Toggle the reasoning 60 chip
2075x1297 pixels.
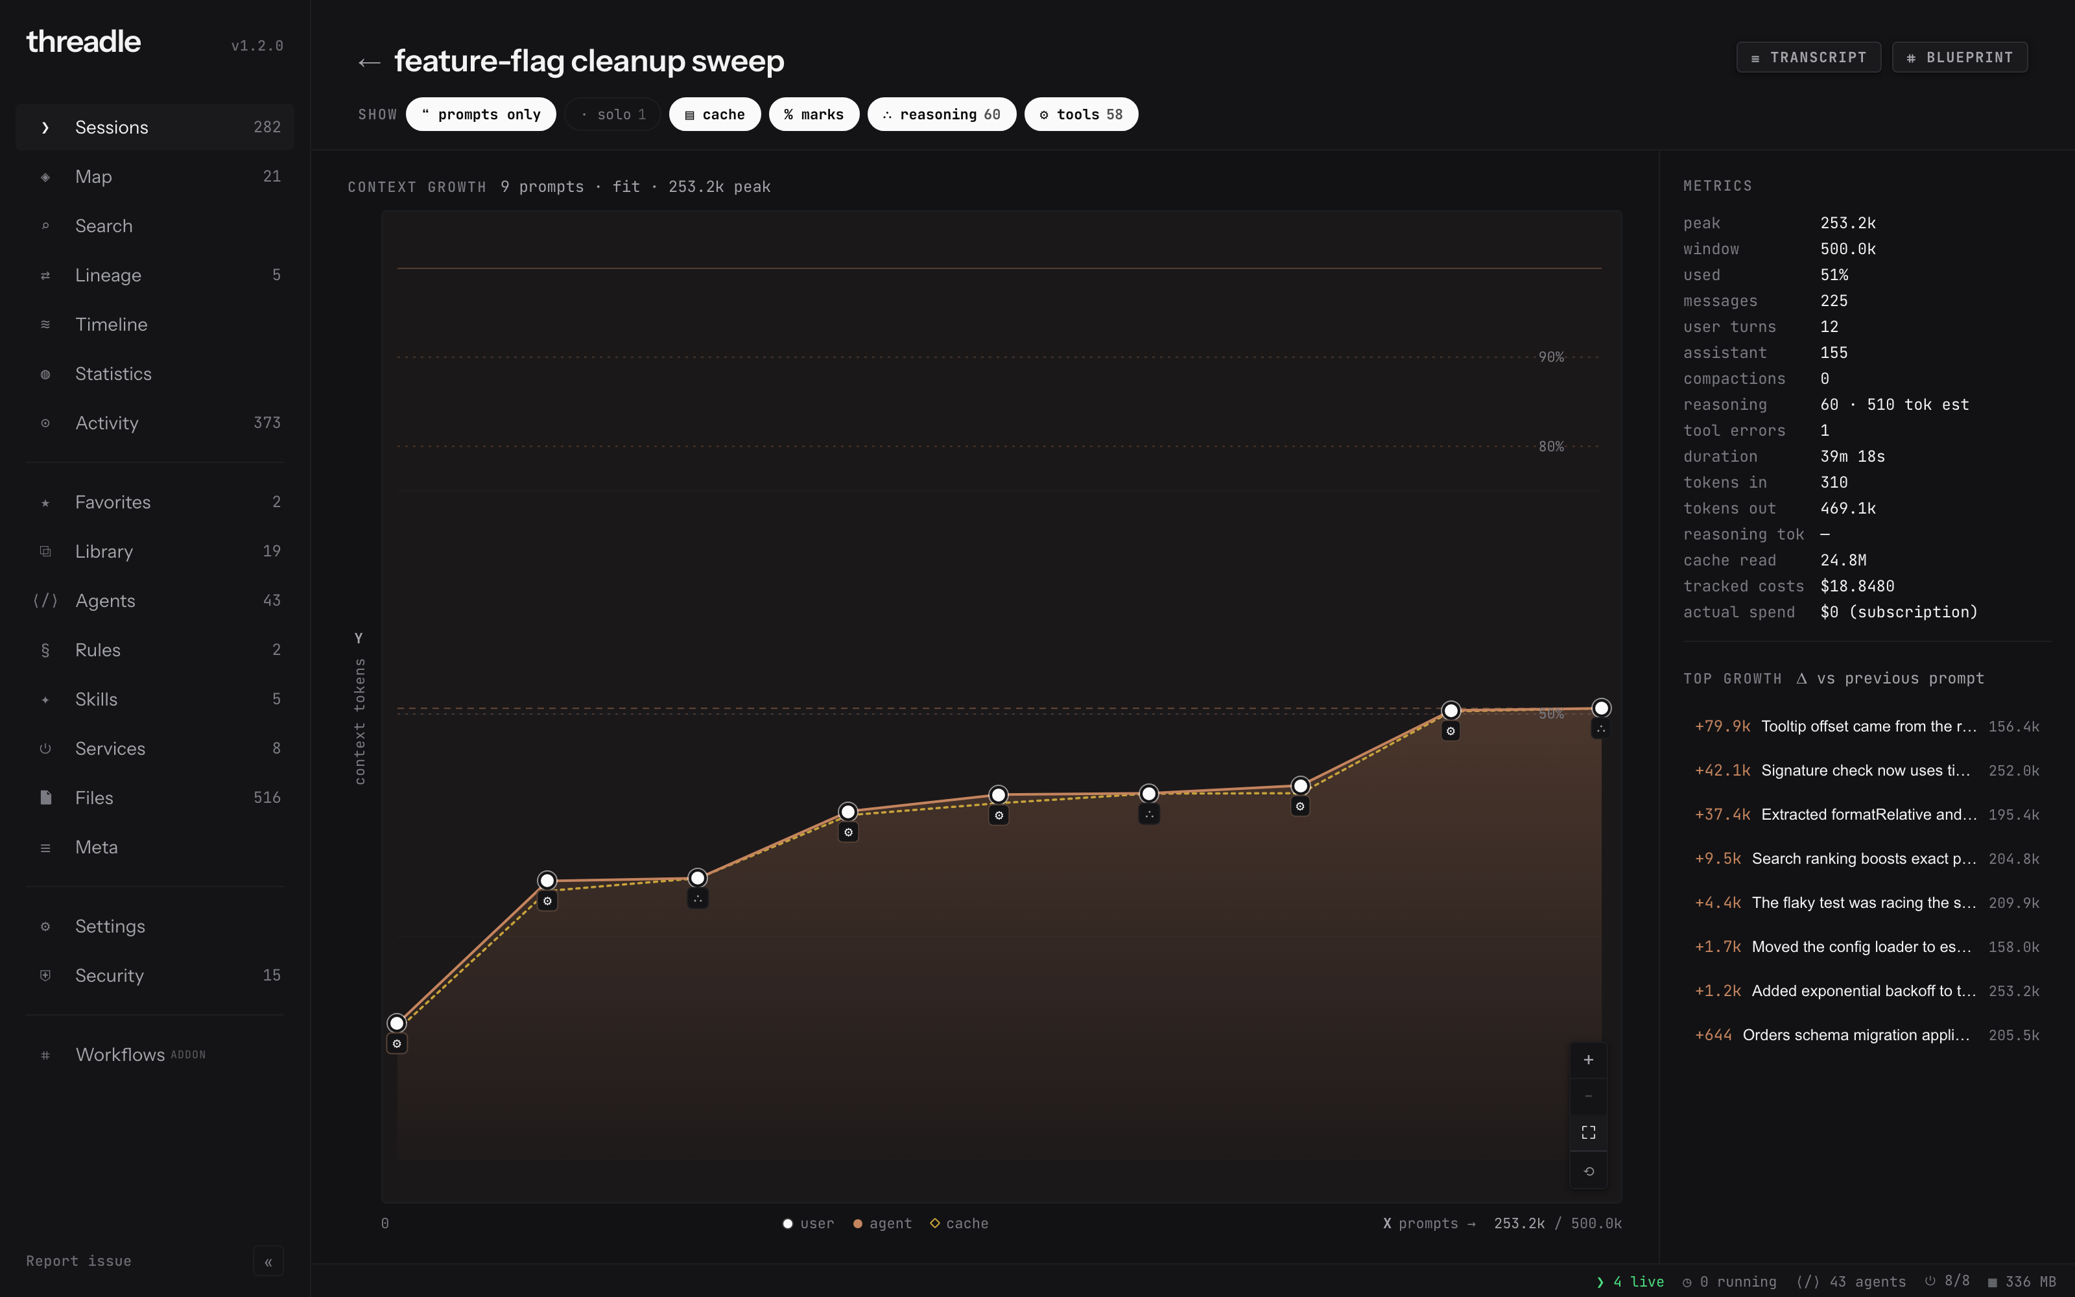[942, 114]
